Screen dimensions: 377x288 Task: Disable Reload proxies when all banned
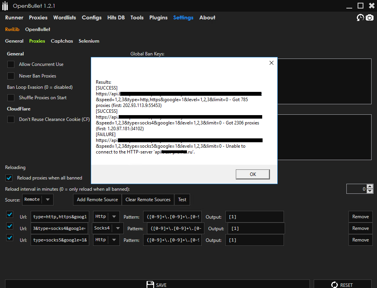[x=9, y=178]
